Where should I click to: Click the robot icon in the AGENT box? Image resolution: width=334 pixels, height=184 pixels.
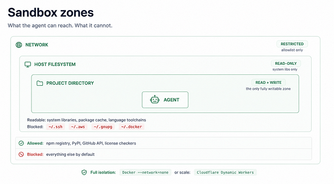tap(155, 100)
